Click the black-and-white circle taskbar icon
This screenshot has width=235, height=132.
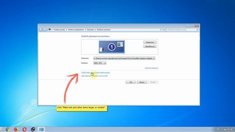(33, 129)
